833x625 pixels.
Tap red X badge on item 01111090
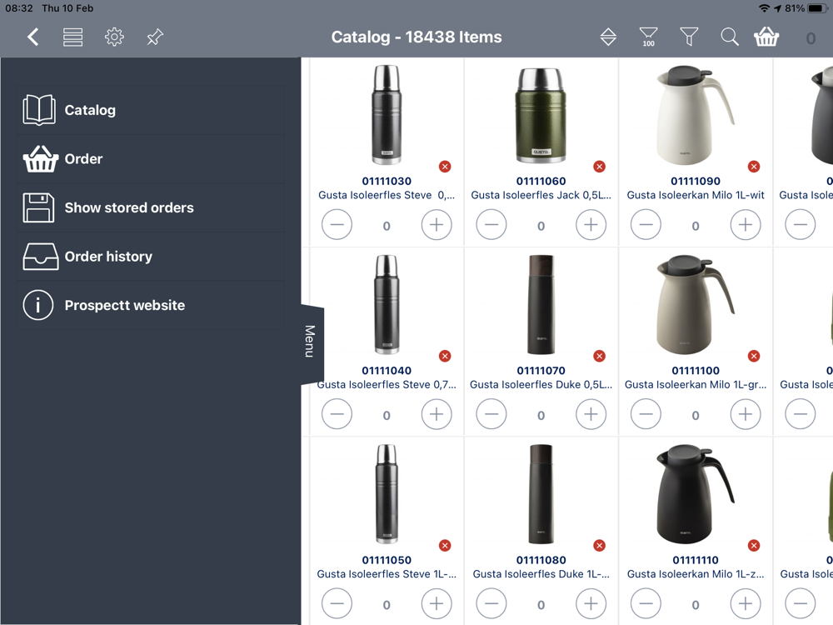[754, 167]
